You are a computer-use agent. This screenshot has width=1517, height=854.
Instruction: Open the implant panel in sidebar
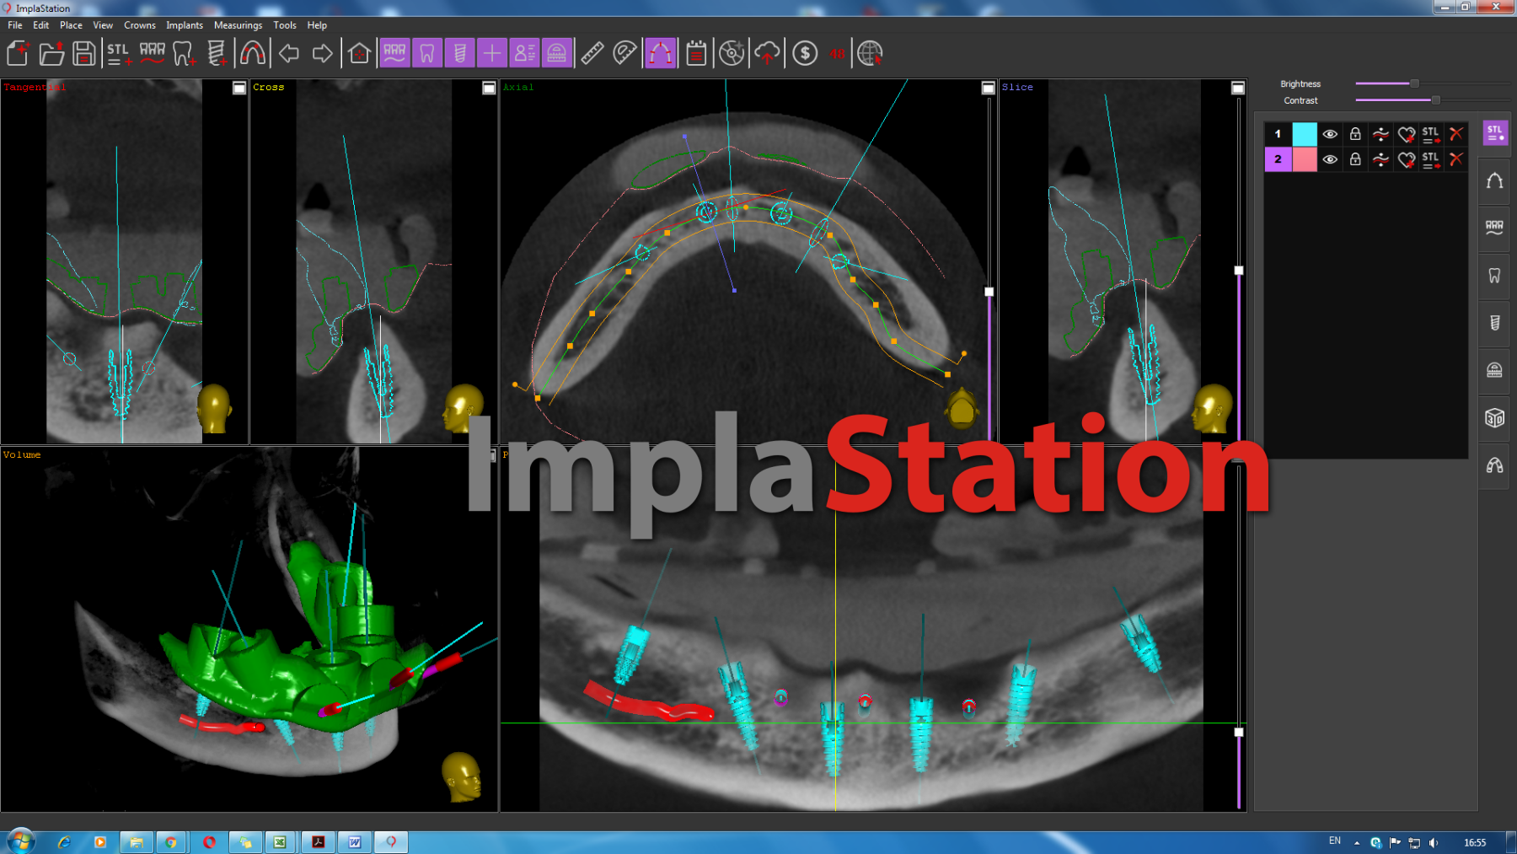coord(1495,323)
